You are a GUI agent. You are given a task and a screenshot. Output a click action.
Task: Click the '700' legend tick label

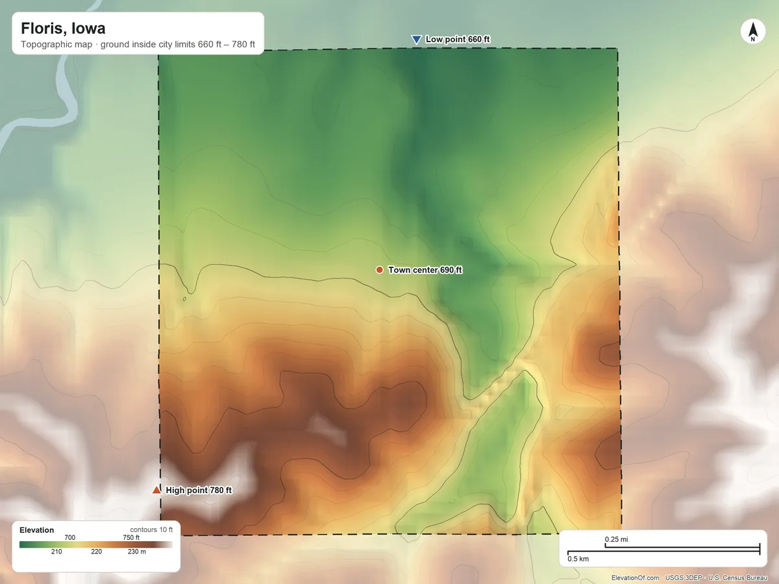[x=71, y=537]
